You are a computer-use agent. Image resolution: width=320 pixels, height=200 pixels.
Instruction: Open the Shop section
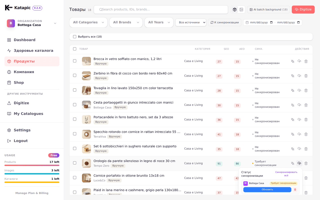[32, 82]
